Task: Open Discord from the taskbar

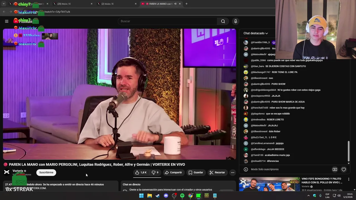Action: coord(166,196)
